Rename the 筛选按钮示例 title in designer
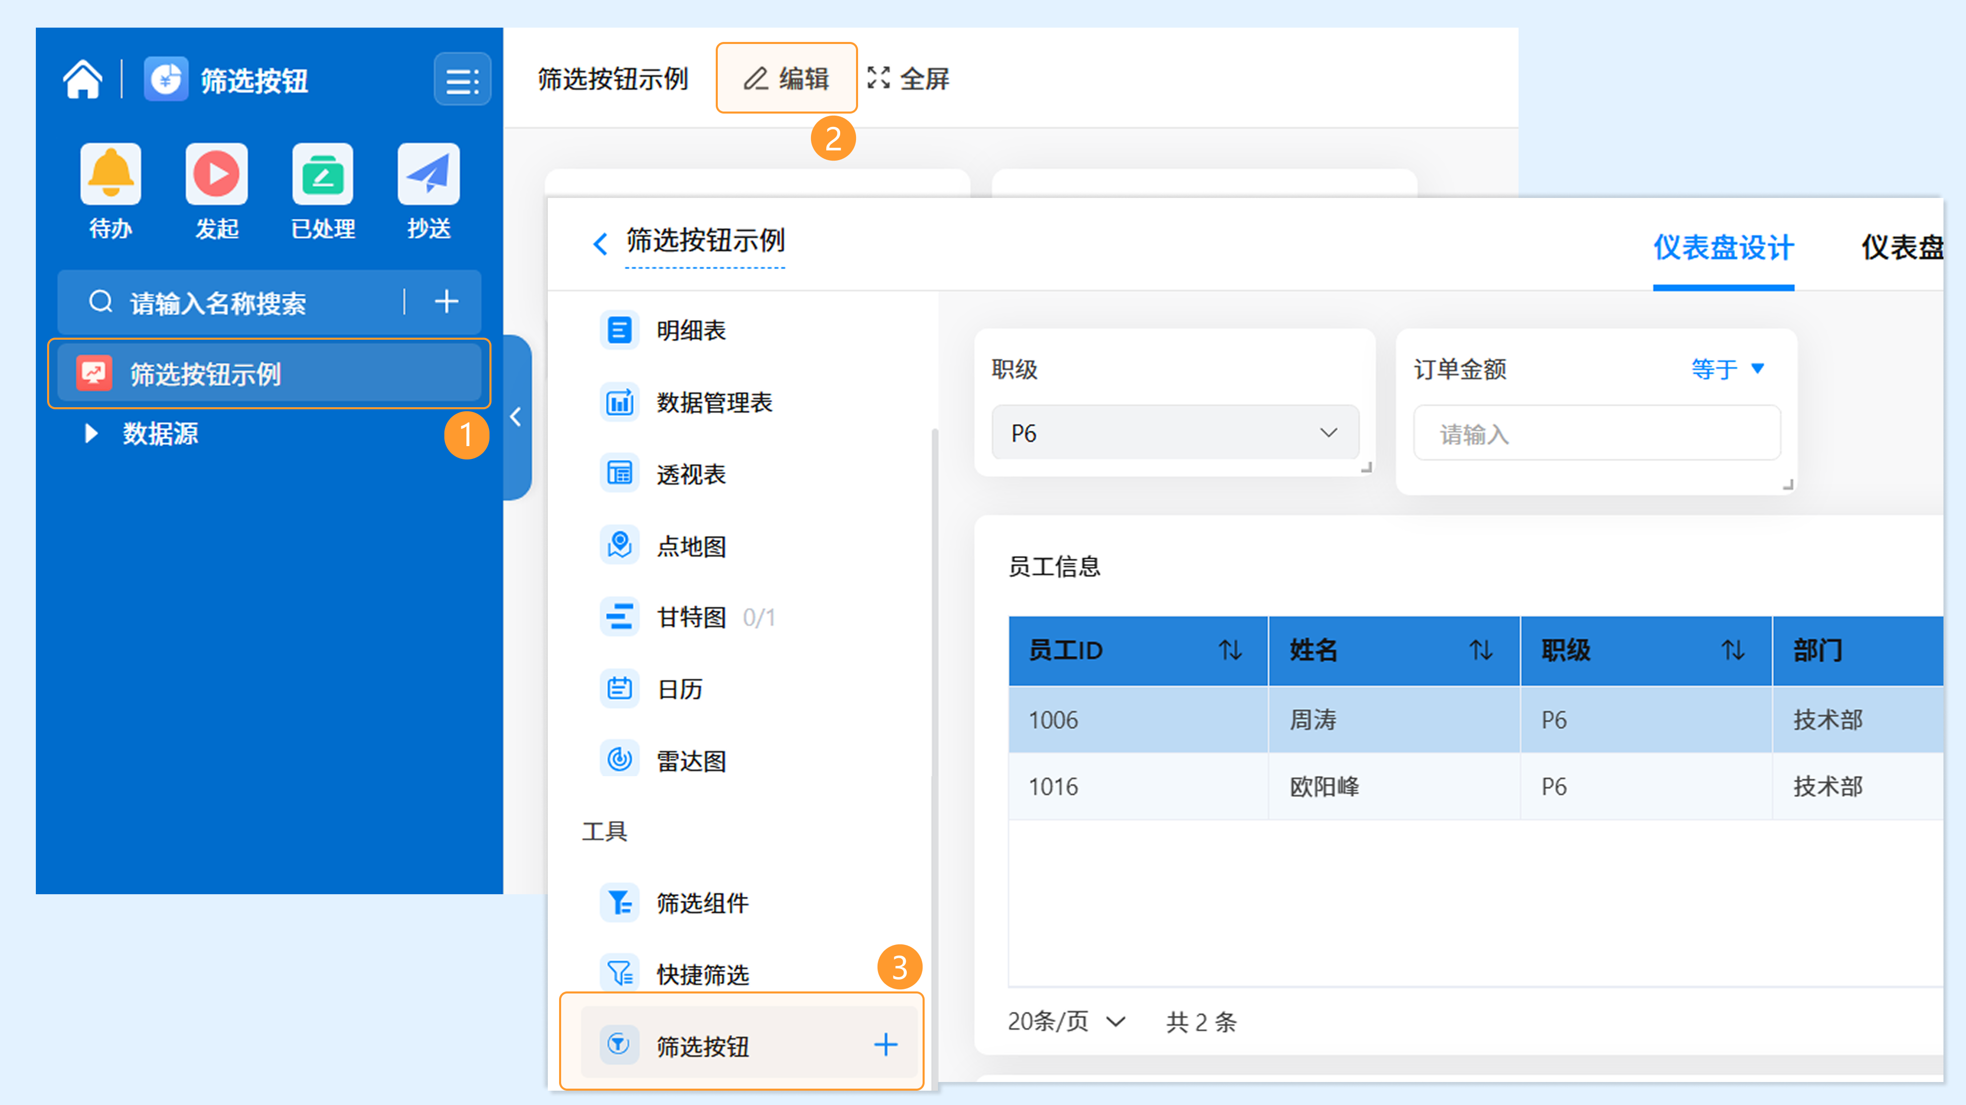 705,241
